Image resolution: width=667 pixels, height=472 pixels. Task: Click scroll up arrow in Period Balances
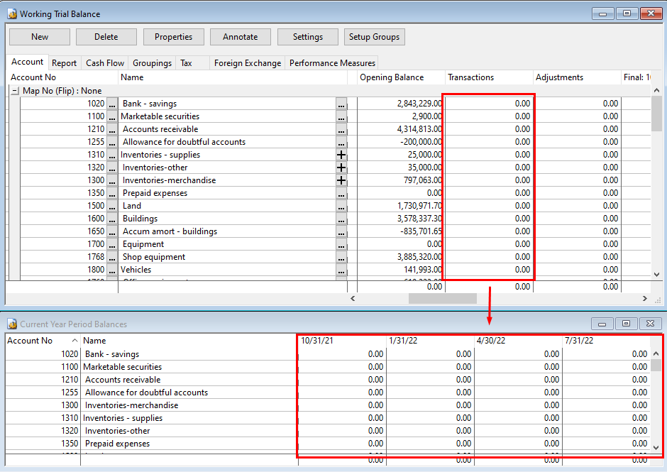click(x=656, y=353)
